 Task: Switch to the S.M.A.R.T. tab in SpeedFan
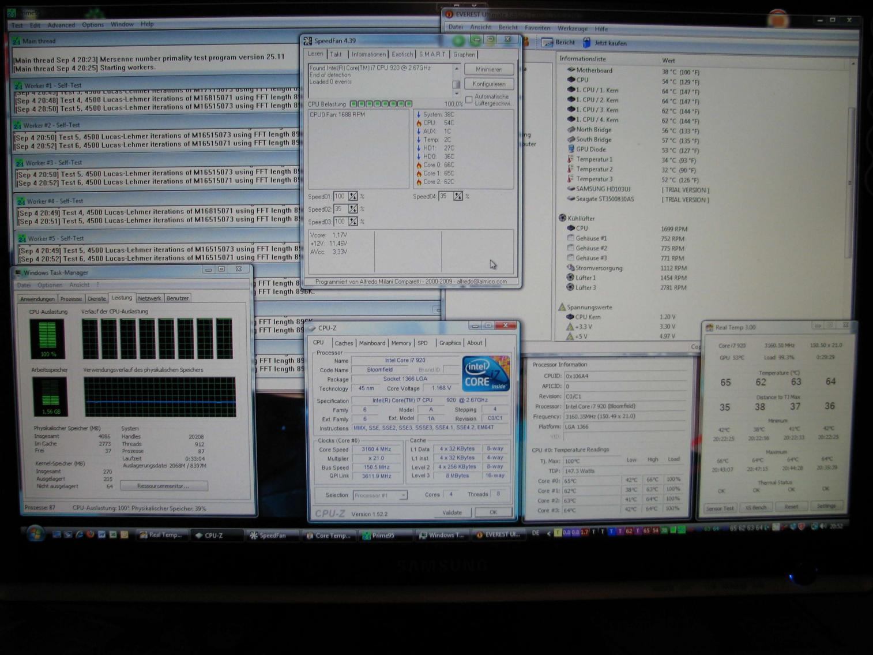(x=432, y=54)
